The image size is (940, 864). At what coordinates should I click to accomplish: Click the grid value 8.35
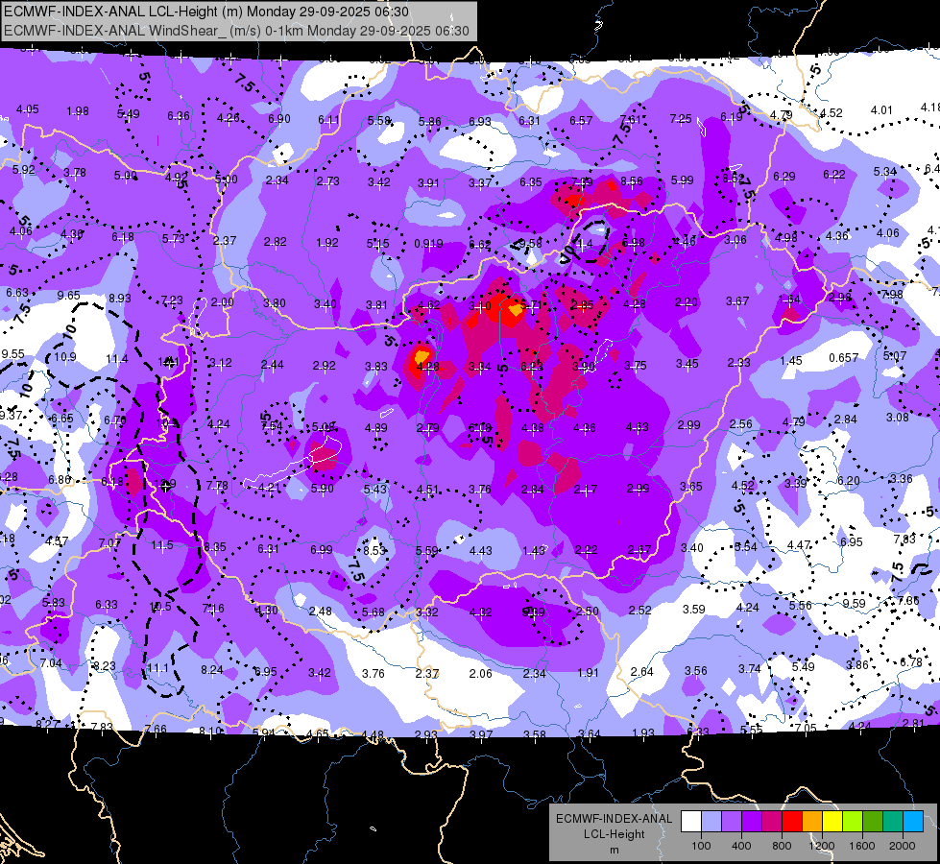point(215,547)
